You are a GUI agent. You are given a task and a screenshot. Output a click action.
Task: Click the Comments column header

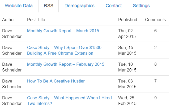pyautogui.click(x=155, y=20)
